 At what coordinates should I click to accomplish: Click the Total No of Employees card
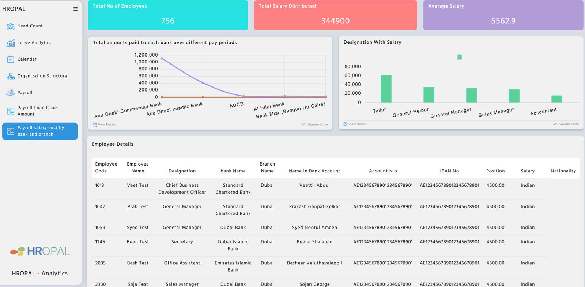coord(168,15)
